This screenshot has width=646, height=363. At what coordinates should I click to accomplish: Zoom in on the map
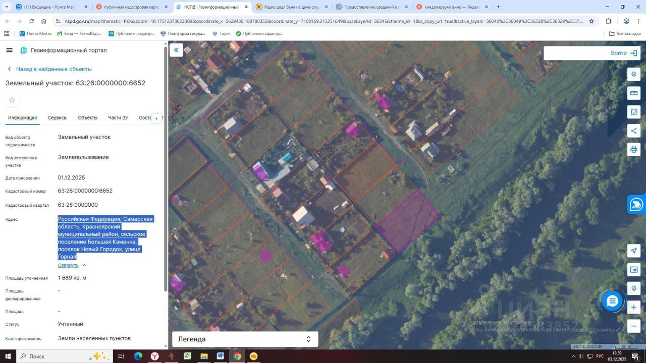pos(634,307)
